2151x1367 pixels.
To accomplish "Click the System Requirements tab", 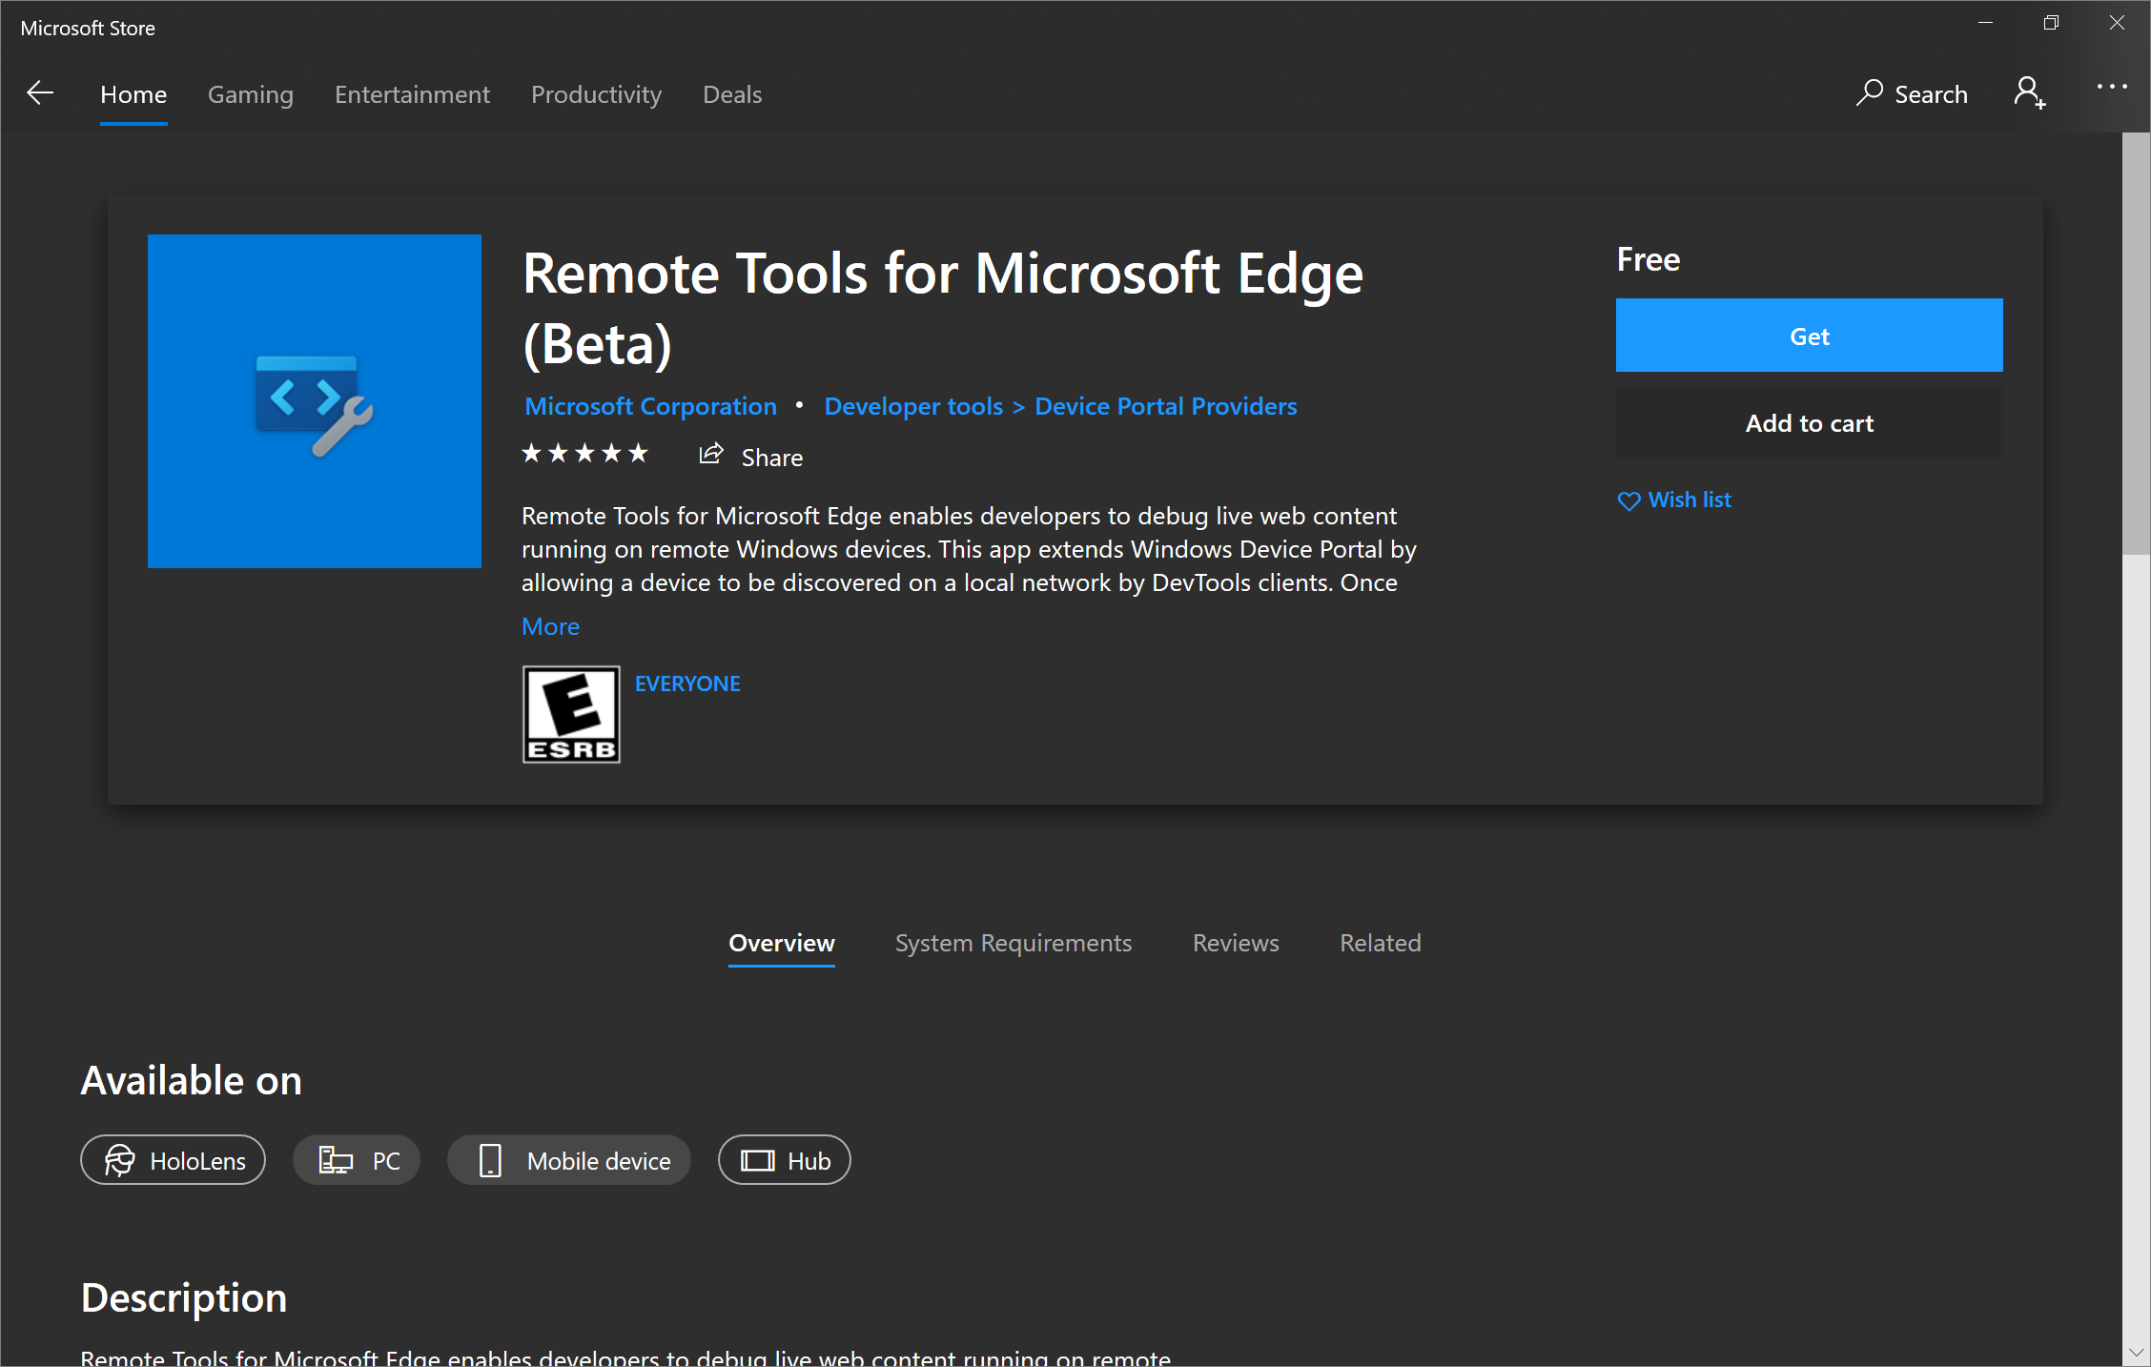I will coord(1012,942).
